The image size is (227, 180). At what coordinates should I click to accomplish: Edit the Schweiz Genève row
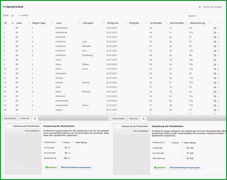coord(215,83)
